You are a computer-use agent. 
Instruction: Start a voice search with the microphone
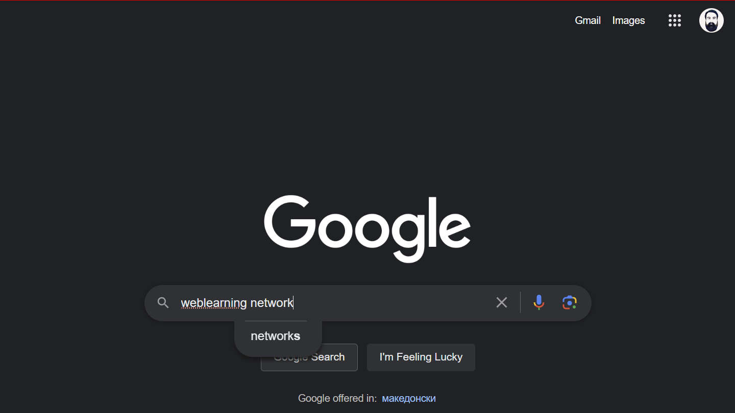(x=538, y=303)
